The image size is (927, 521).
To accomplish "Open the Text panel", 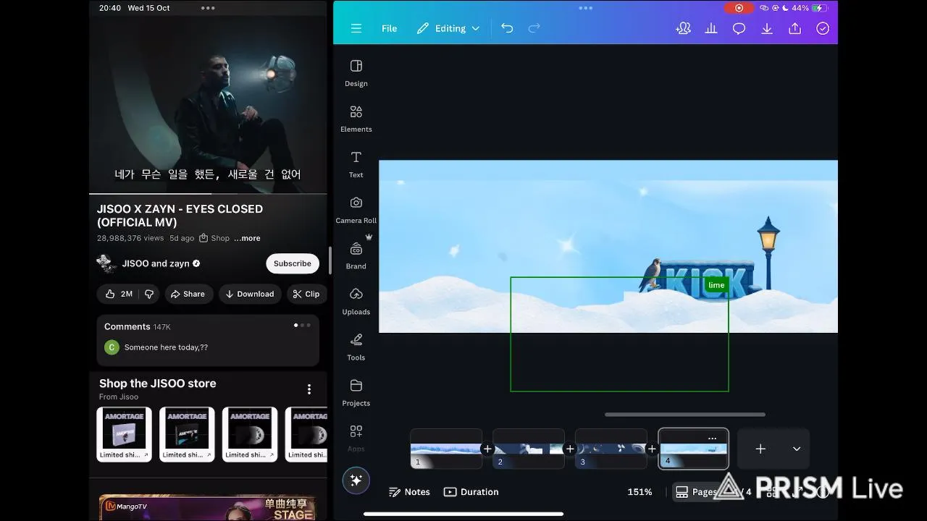I will point(356,164).
